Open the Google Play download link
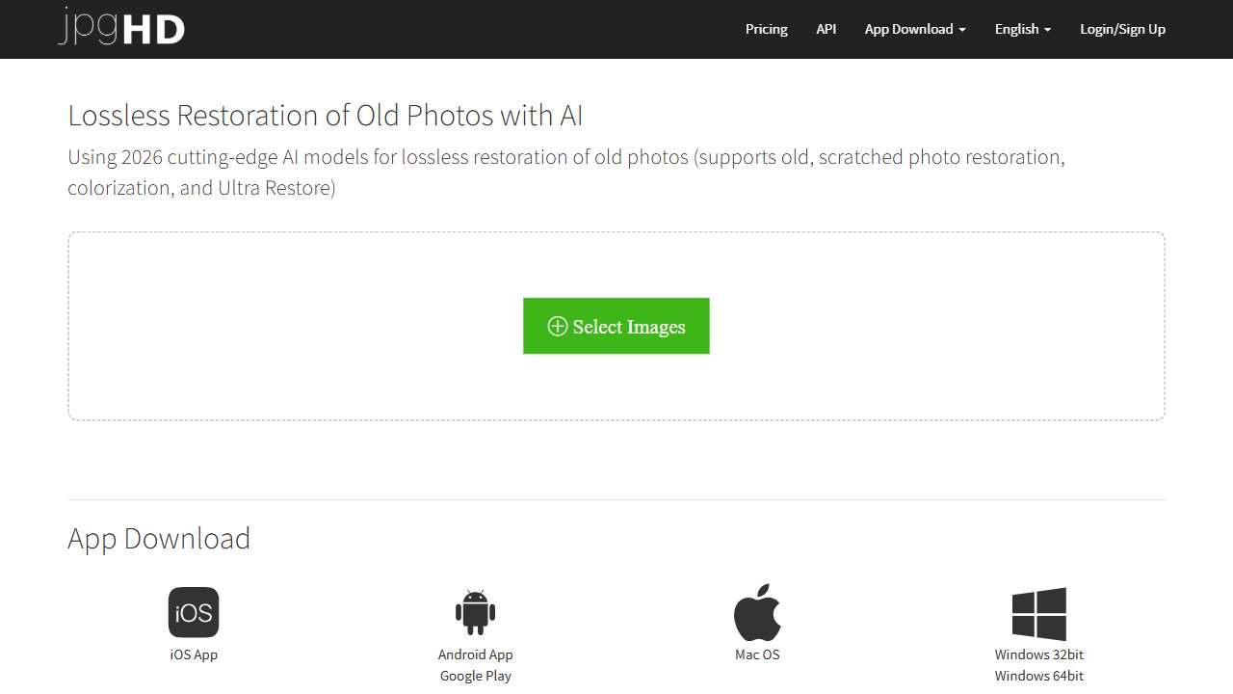1233x694 pixels. point(475,676)
